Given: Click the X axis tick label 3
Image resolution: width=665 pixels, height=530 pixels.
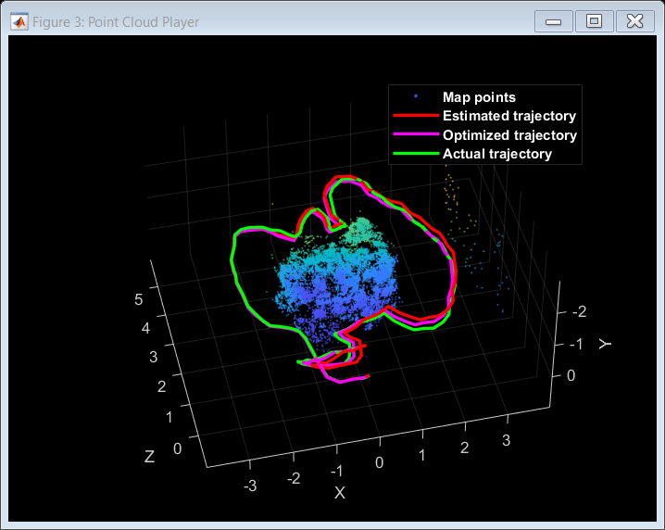Looking at the screenshot, I should pyautogui.click(x=506, y=440).
